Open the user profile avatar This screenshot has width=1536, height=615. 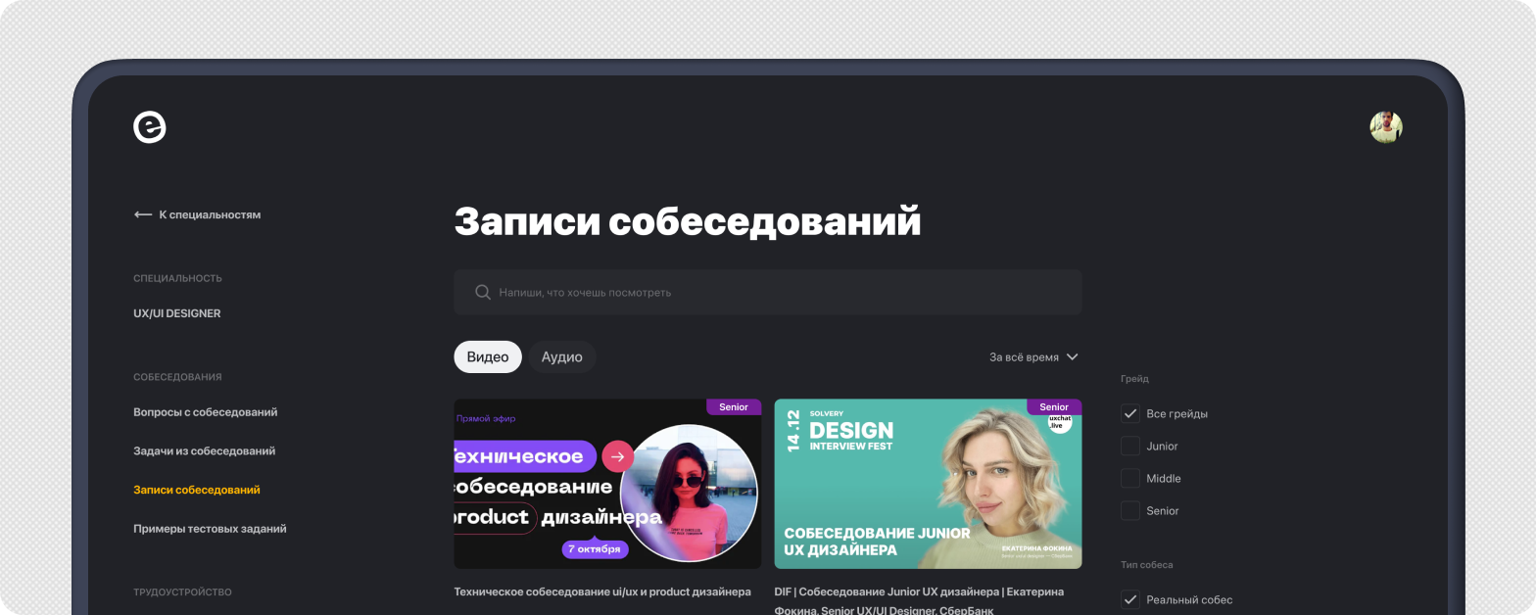coord(1386,127)
